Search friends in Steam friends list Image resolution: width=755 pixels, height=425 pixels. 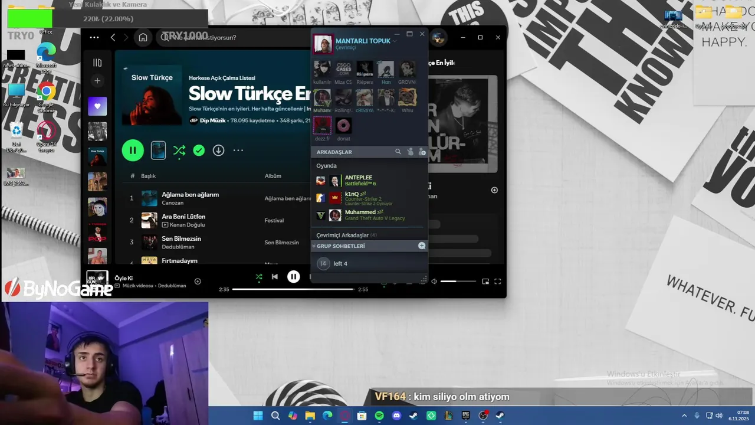pos(398,152)
